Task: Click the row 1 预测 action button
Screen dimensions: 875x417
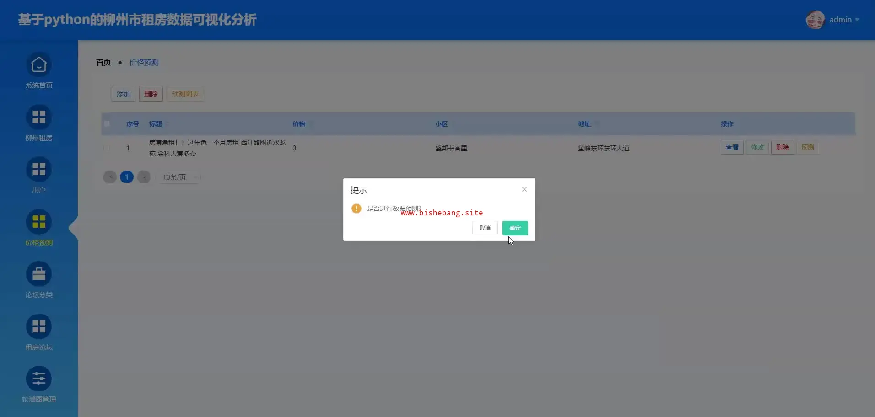Action: [x=808, y=147]
